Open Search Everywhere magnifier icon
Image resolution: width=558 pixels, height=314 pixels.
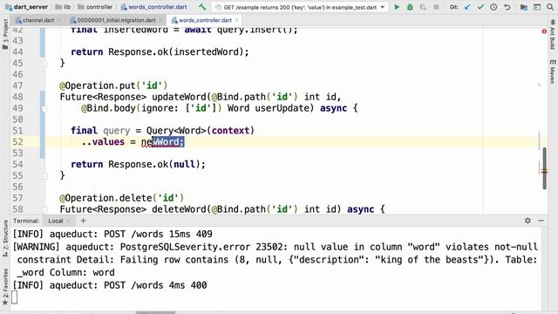coord(550,7)
